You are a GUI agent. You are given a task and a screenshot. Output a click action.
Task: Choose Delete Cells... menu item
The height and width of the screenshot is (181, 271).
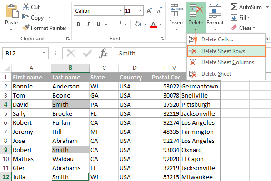226,39
